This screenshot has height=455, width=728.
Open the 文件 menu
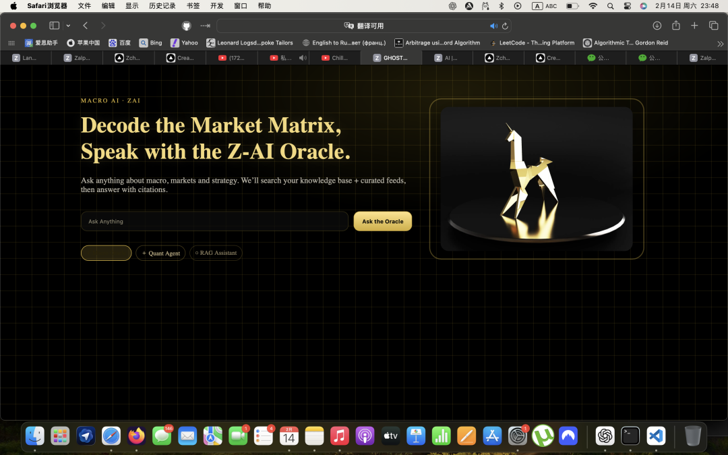click(x=84, y=6)
